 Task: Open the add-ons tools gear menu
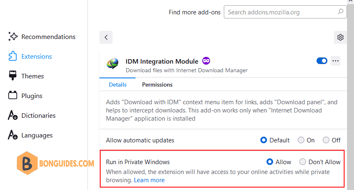(340, 37)
